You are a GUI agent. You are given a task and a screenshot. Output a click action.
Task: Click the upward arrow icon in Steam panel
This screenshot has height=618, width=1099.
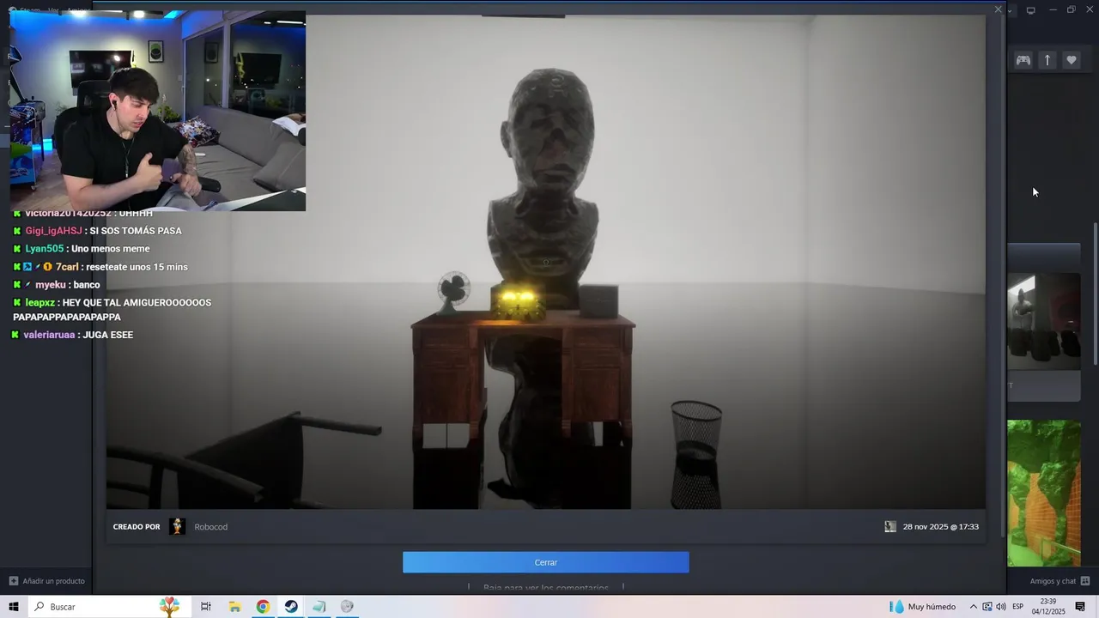click(1047, 60)
